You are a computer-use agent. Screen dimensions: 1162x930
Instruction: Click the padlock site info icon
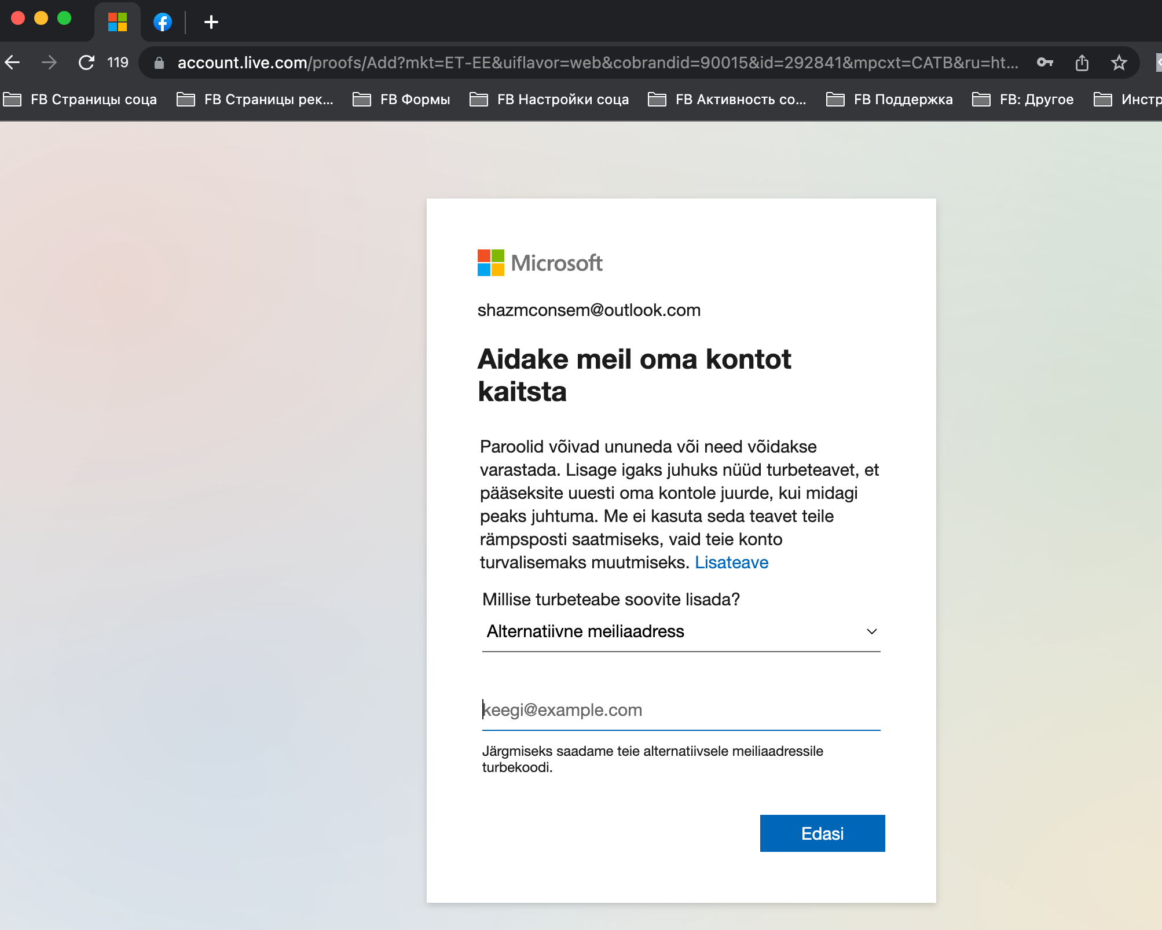tap(159, 63)
